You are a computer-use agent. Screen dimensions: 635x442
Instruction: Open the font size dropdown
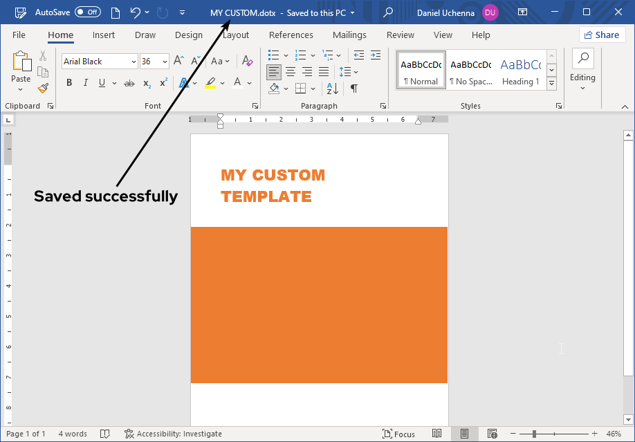[x=164, y=62]
